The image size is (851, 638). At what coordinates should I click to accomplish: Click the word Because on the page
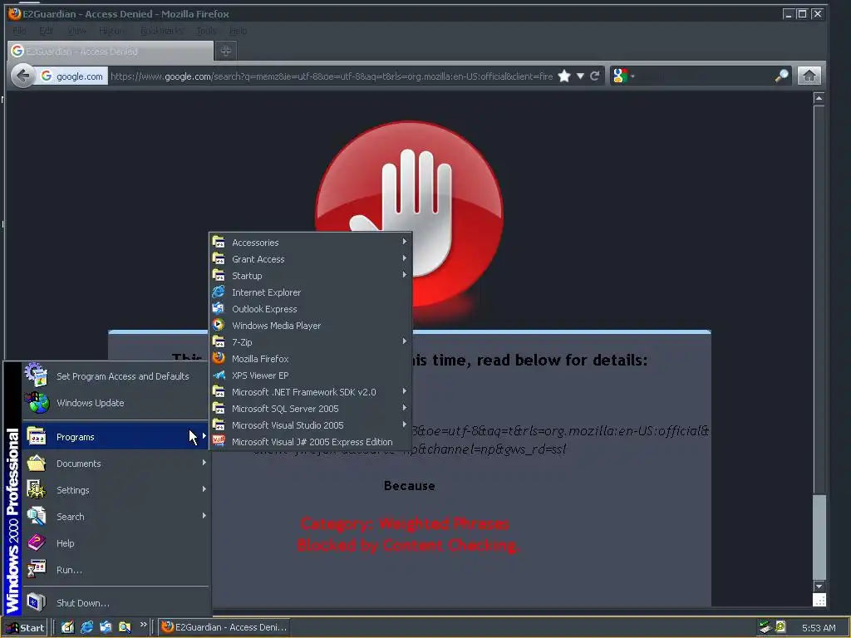[409, 485]
